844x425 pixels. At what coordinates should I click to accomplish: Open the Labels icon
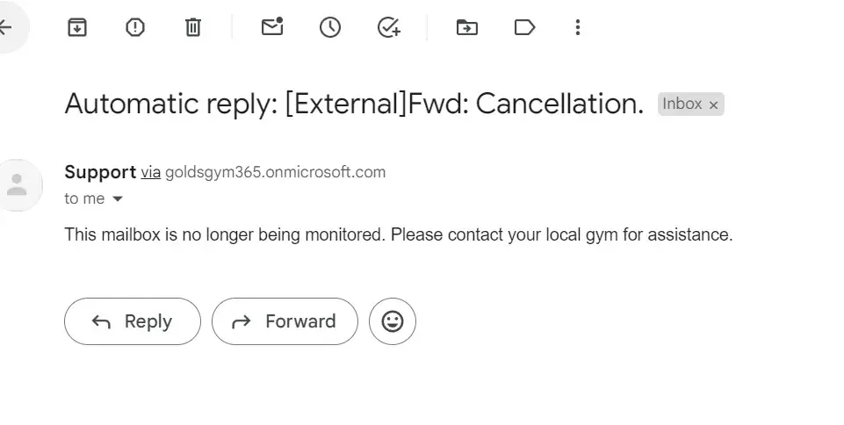click(x=524, y=27)
